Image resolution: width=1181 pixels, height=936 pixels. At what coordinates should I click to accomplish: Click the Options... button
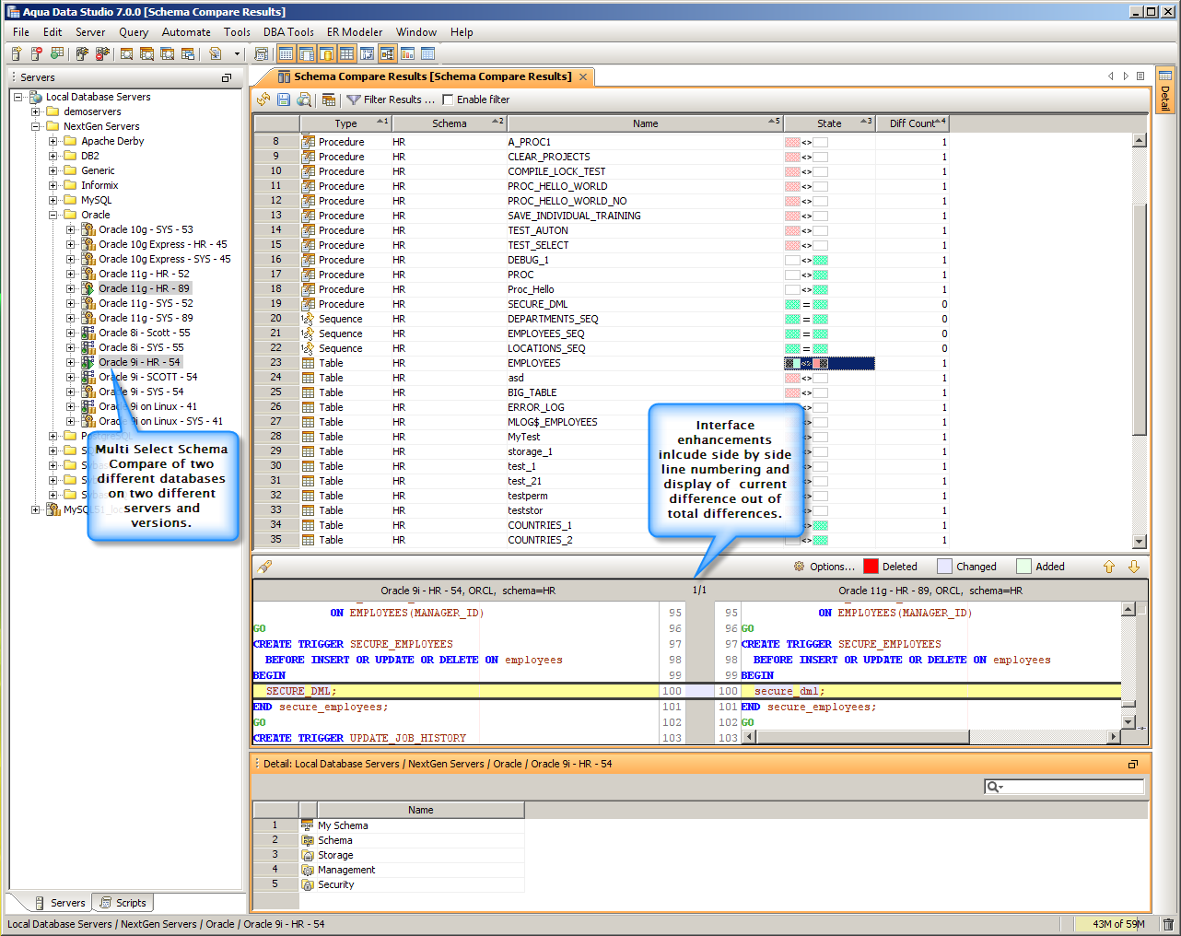coord(832,567)
